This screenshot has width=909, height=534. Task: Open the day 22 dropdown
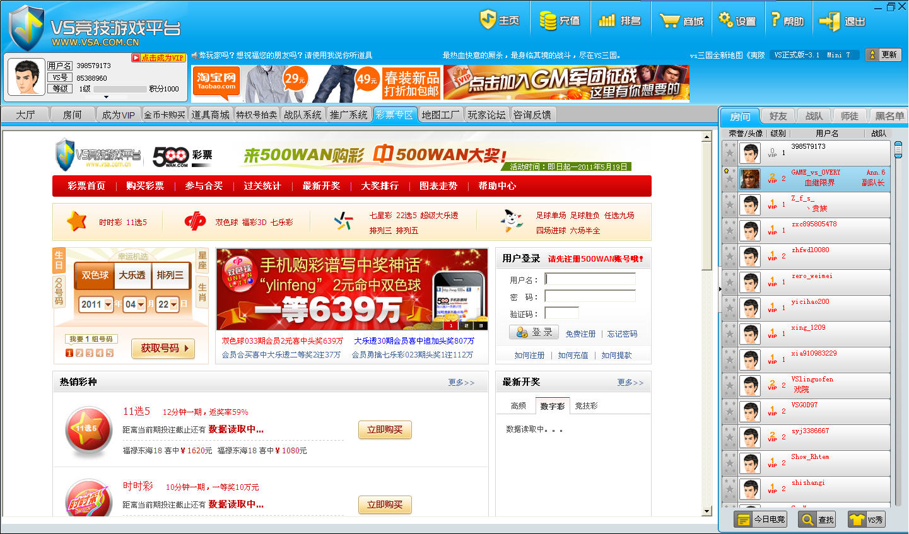pyautogui.click(x=167, y=305)
